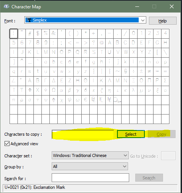Select the lowercase f character cell

coord(85,62)
